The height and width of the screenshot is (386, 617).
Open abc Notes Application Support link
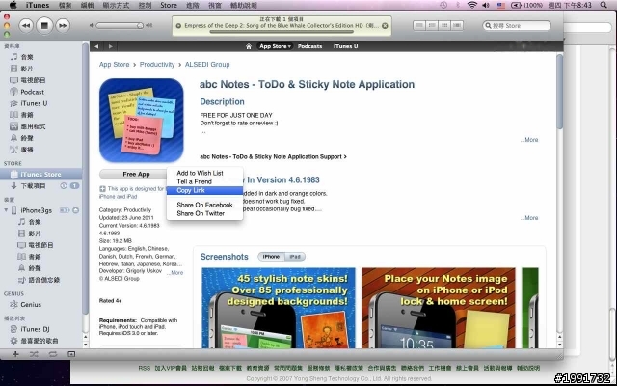273,156
